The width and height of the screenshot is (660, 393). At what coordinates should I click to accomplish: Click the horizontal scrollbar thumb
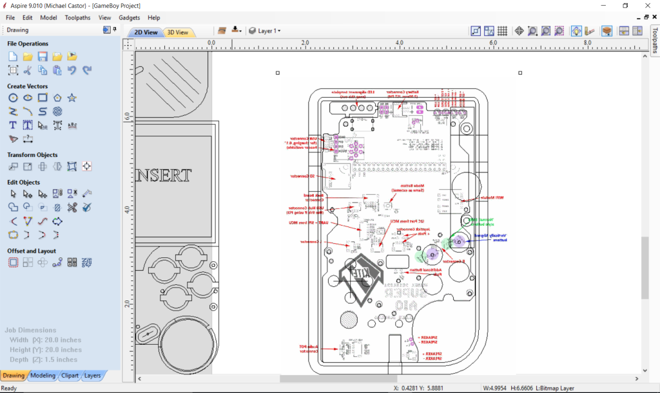pyautogui.click(x=338, y=379)
